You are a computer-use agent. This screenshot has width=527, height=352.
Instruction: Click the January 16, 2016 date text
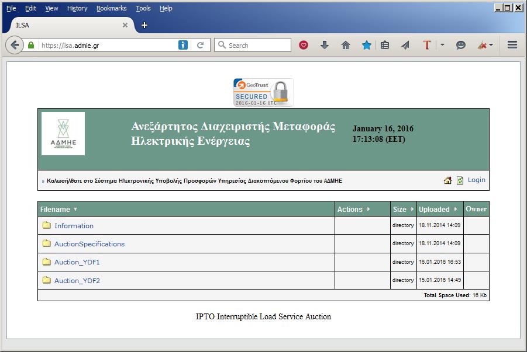(383, 128)
